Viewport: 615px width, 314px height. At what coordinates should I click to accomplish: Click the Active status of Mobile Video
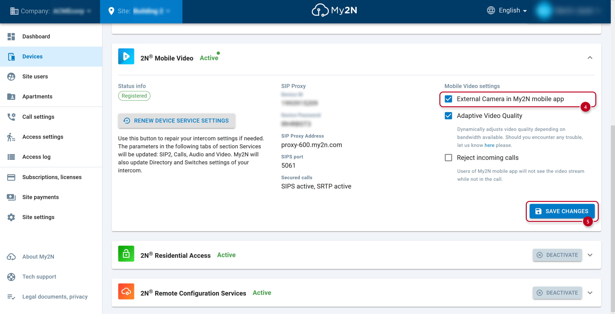209,58
